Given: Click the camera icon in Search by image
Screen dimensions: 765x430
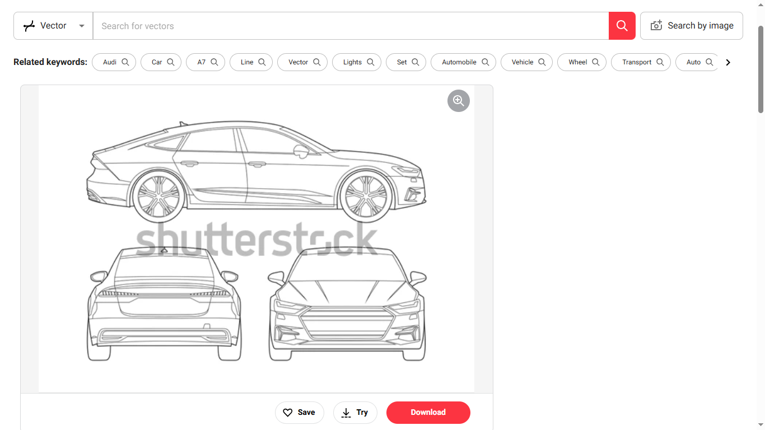Looking at the screenshot, I should [656, 26].
